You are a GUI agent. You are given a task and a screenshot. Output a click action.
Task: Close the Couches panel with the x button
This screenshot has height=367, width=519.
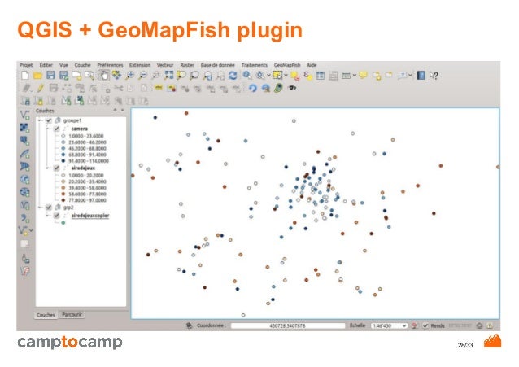[123, 111]
